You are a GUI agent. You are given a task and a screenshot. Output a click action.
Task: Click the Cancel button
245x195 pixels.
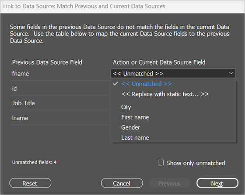coord(122,183)
